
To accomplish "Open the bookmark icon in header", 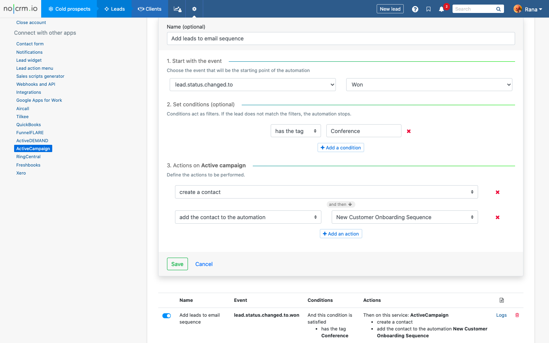I will 429,9.
